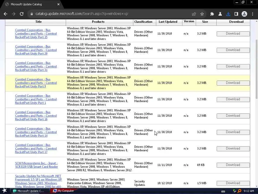
Task: Click the browser forward arrow
Action: (14, 14)
